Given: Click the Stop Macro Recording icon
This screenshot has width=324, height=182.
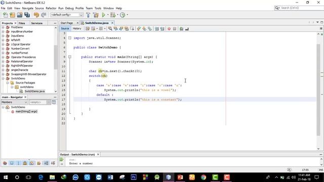Looking at the screenshot, I should tap(175, 29).
